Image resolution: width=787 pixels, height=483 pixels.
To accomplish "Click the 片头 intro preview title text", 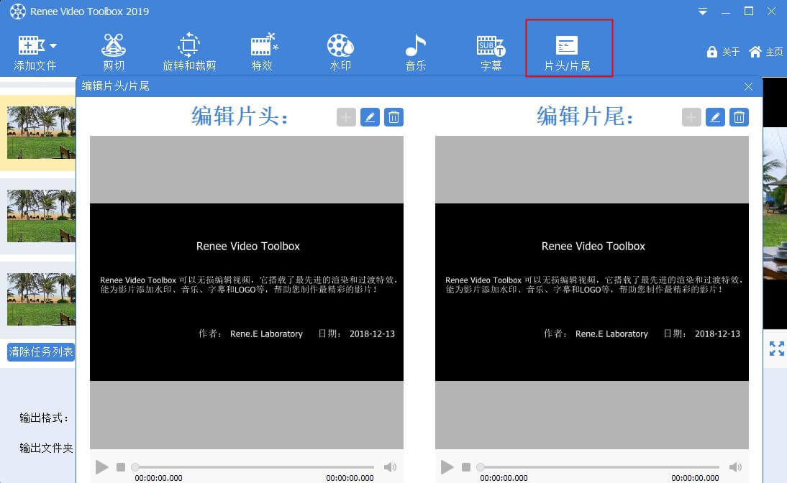I will 248,247.
